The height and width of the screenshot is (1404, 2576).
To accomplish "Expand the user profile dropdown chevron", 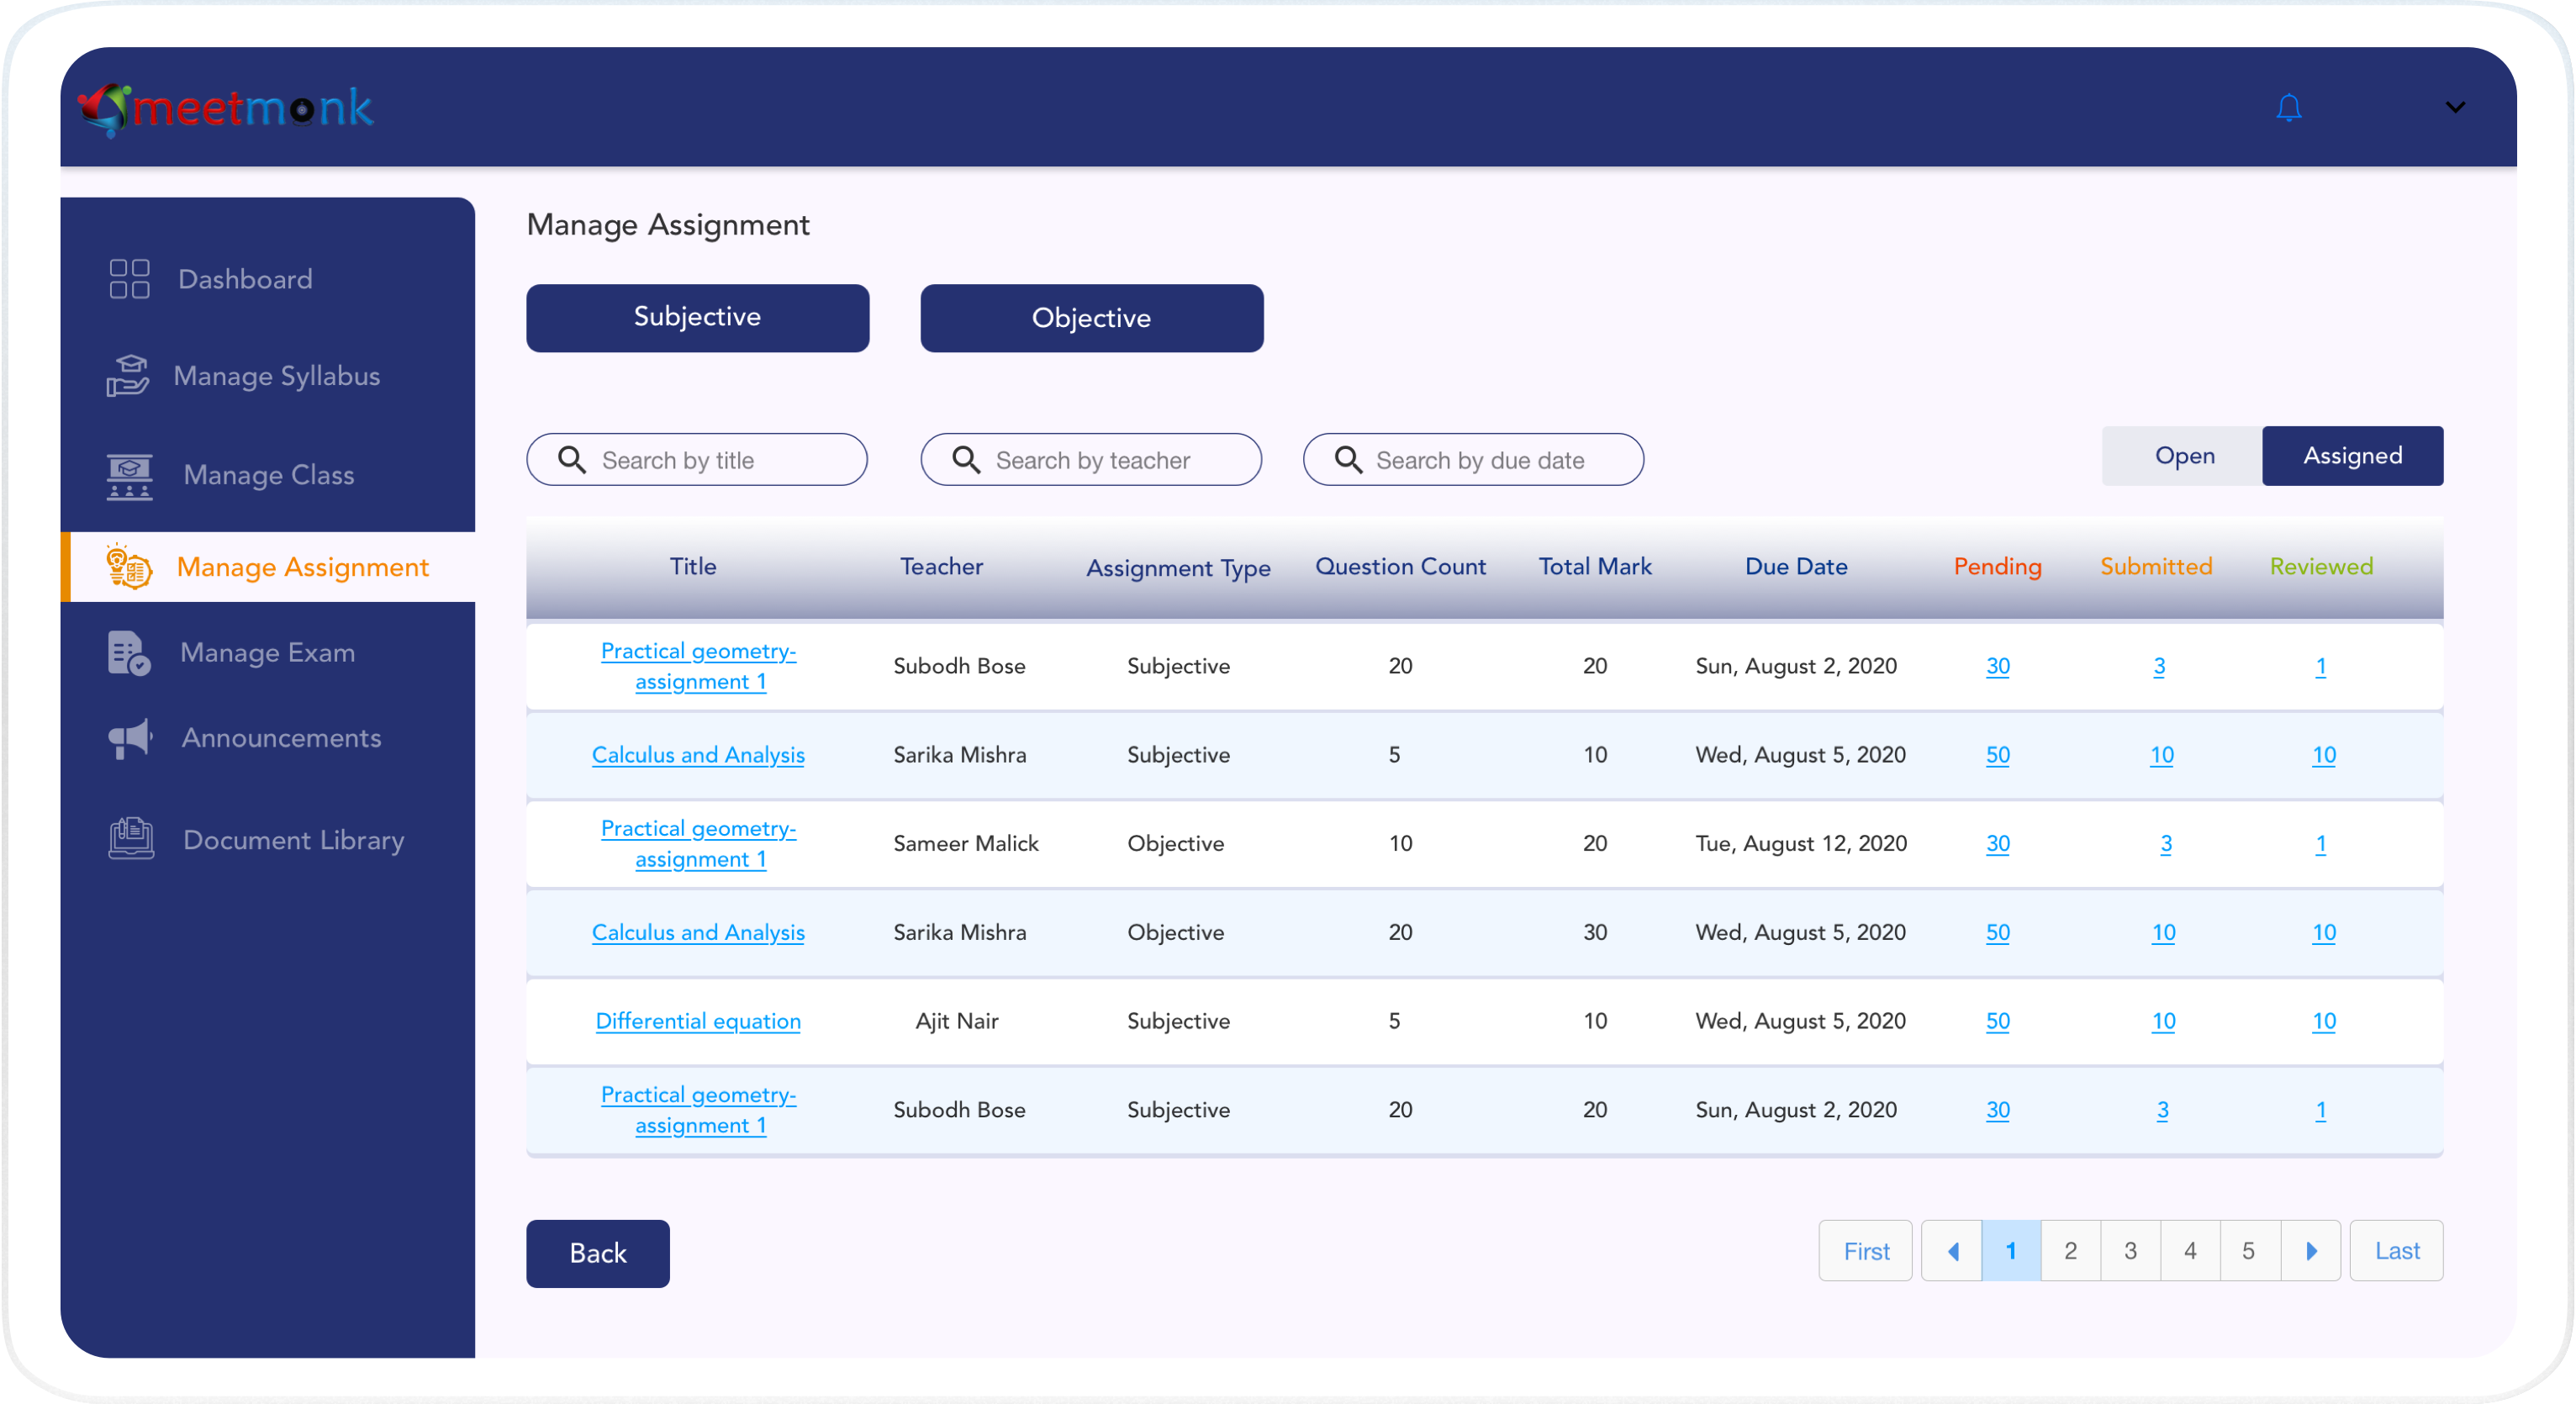I will [2454, 108].
